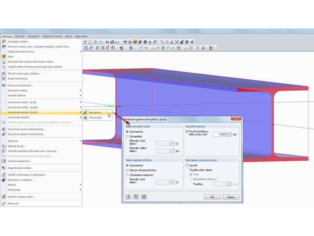The height and width of the screenshot is (236, 314).
Task: Expand Táhnout submenu
Action: click(81, 141)
